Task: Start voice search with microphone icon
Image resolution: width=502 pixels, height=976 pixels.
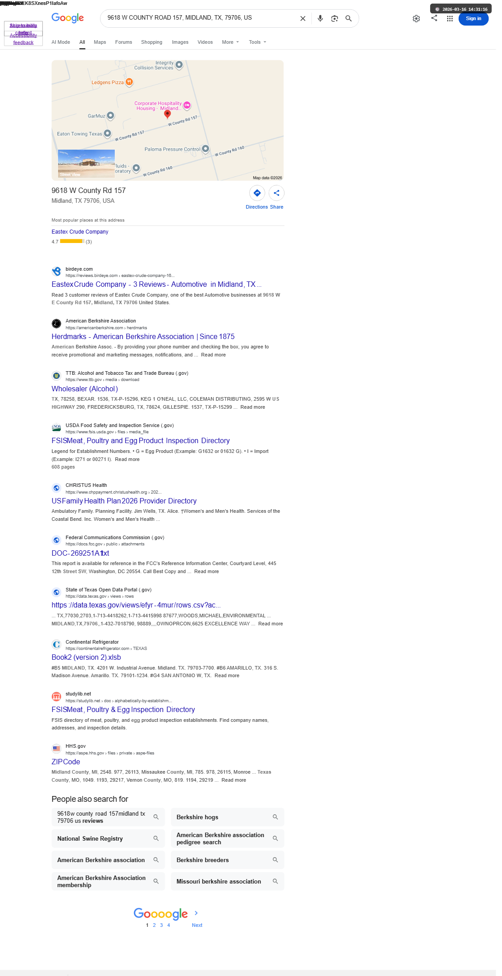Action: [x=320, y=18]
